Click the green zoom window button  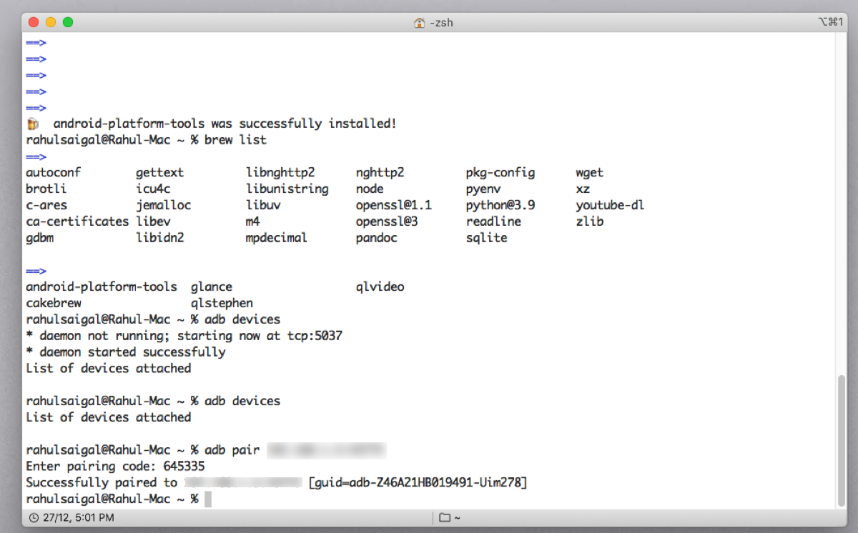coord(68,22)
